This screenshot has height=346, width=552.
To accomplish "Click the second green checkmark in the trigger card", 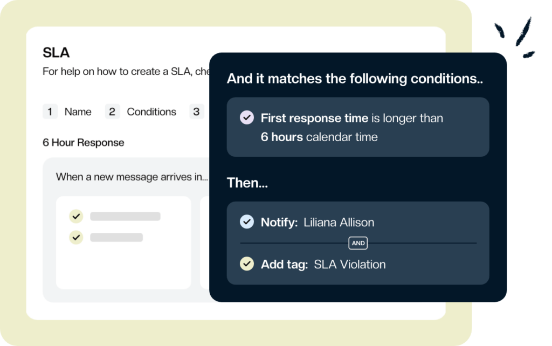I will (76, 237).
